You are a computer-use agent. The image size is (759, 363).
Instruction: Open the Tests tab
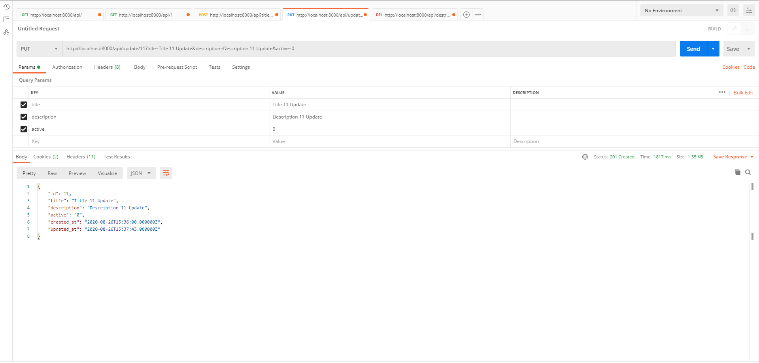click(215, 67)
